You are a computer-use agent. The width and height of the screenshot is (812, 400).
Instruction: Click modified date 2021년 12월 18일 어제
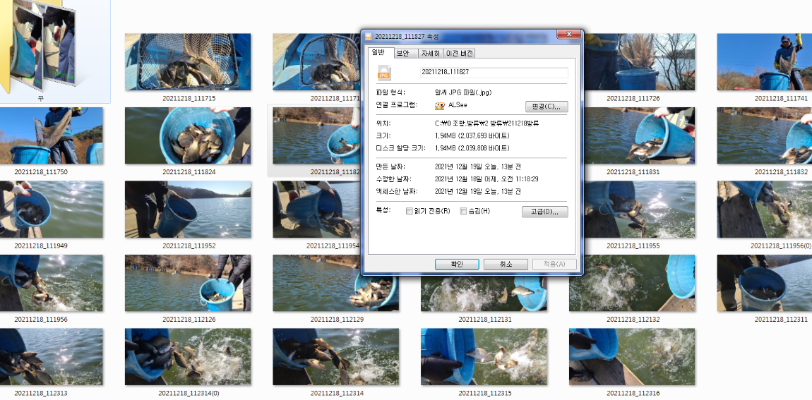[x=486, y=179]
